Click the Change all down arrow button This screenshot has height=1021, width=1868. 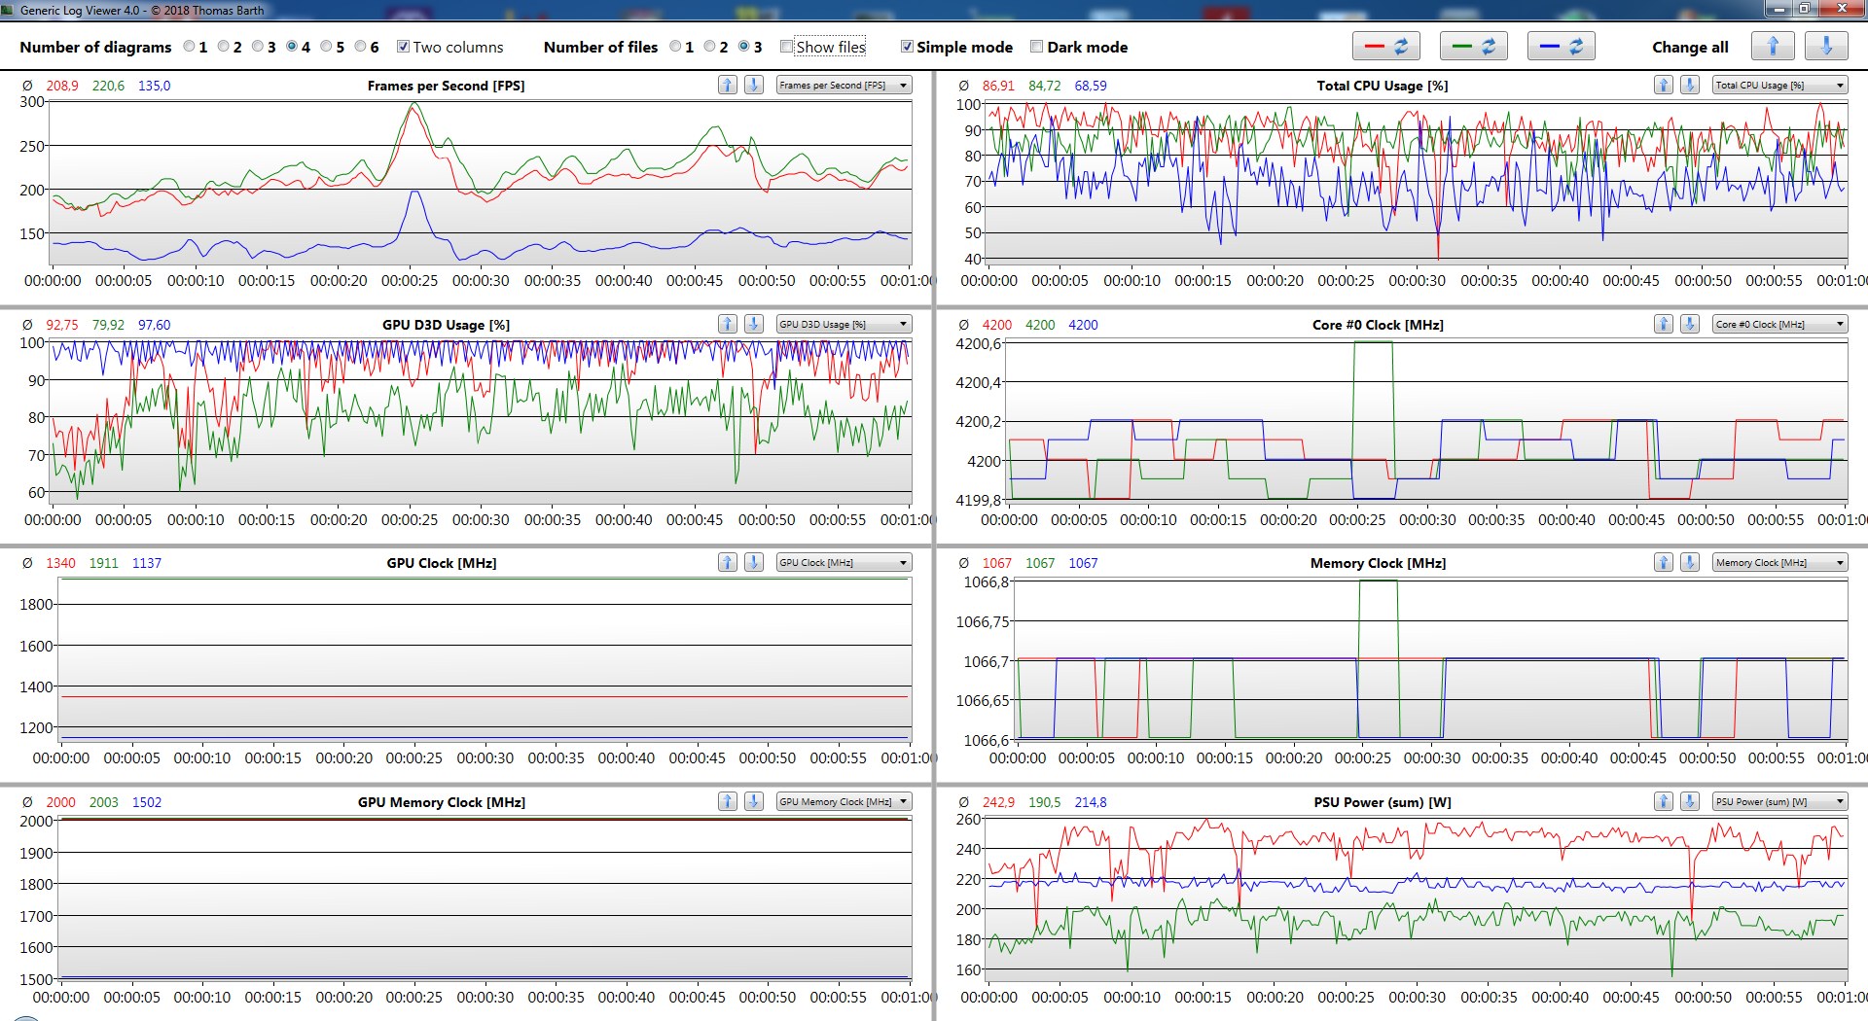point(1826,46)
